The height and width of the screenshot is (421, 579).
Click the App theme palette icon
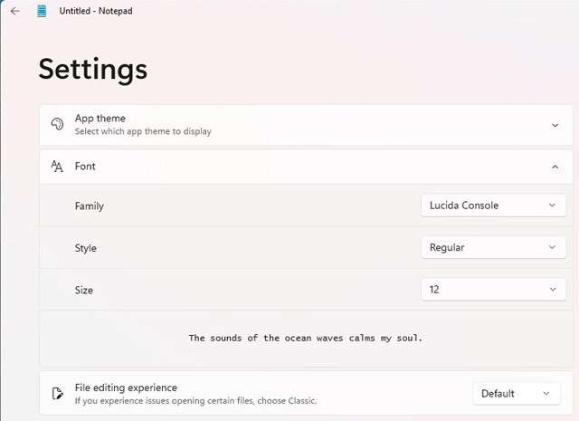pyautogui.click(x=57, y=124)
